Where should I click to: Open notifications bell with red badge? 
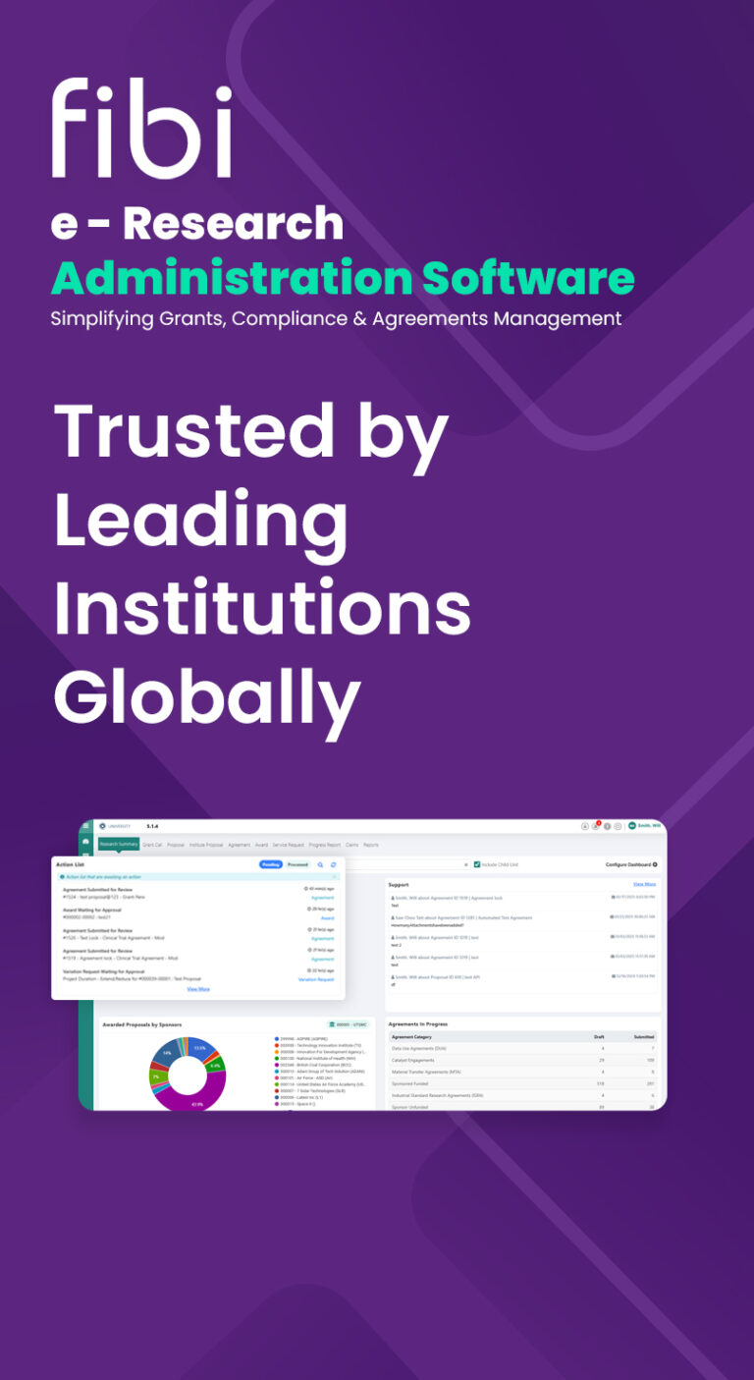596,826
